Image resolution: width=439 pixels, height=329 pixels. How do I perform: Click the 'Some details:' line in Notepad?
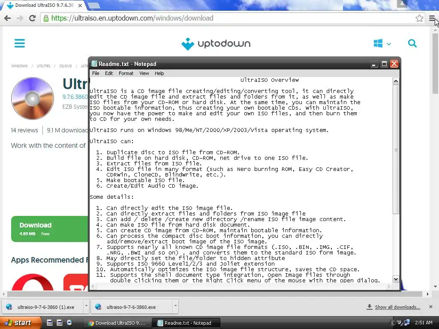[x=112, y=197]
